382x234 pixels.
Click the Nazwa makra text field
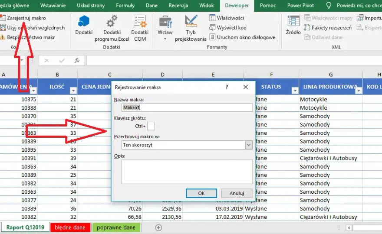coord(187,107)
